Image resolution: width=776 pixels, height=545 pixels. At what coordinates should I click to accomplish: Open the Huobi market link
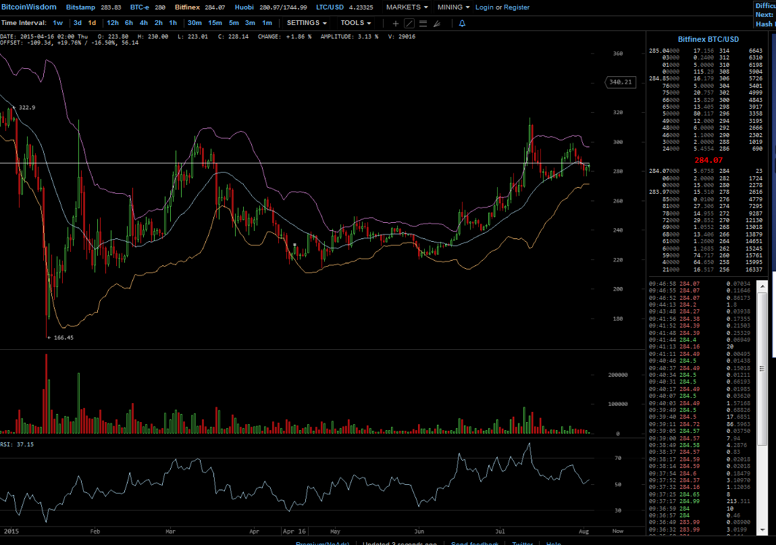(x=244, y=7)
